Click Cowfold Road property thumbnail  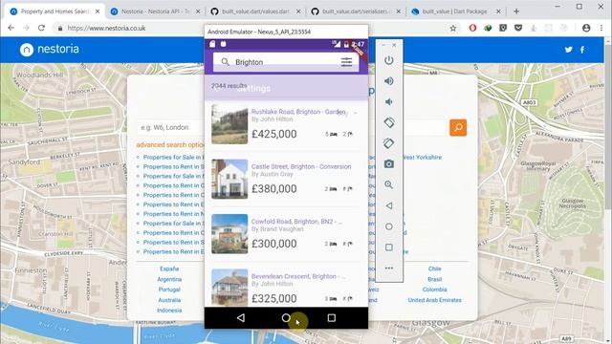click(229, 234)
